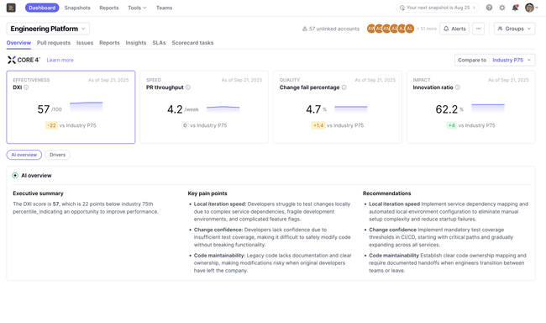Open the Groups dropdown
Screen dimensions: 546x323
[x=514, y=29]
